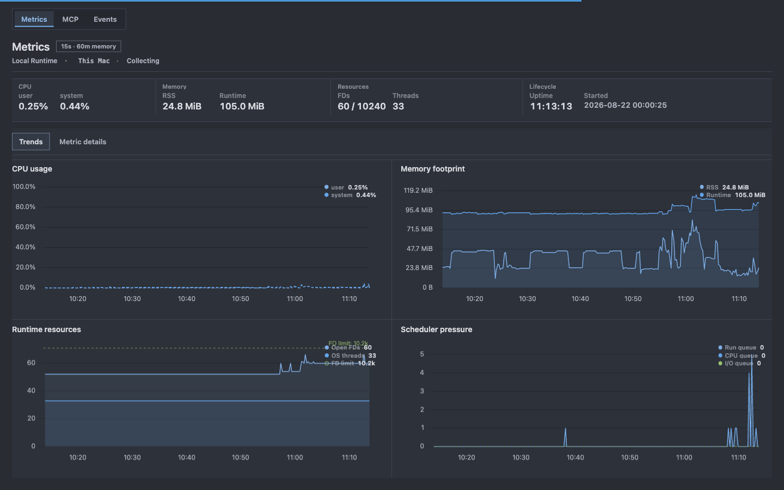
Task: Toggle the RSS series in Memory footprint legend
Action: [724, 187]
